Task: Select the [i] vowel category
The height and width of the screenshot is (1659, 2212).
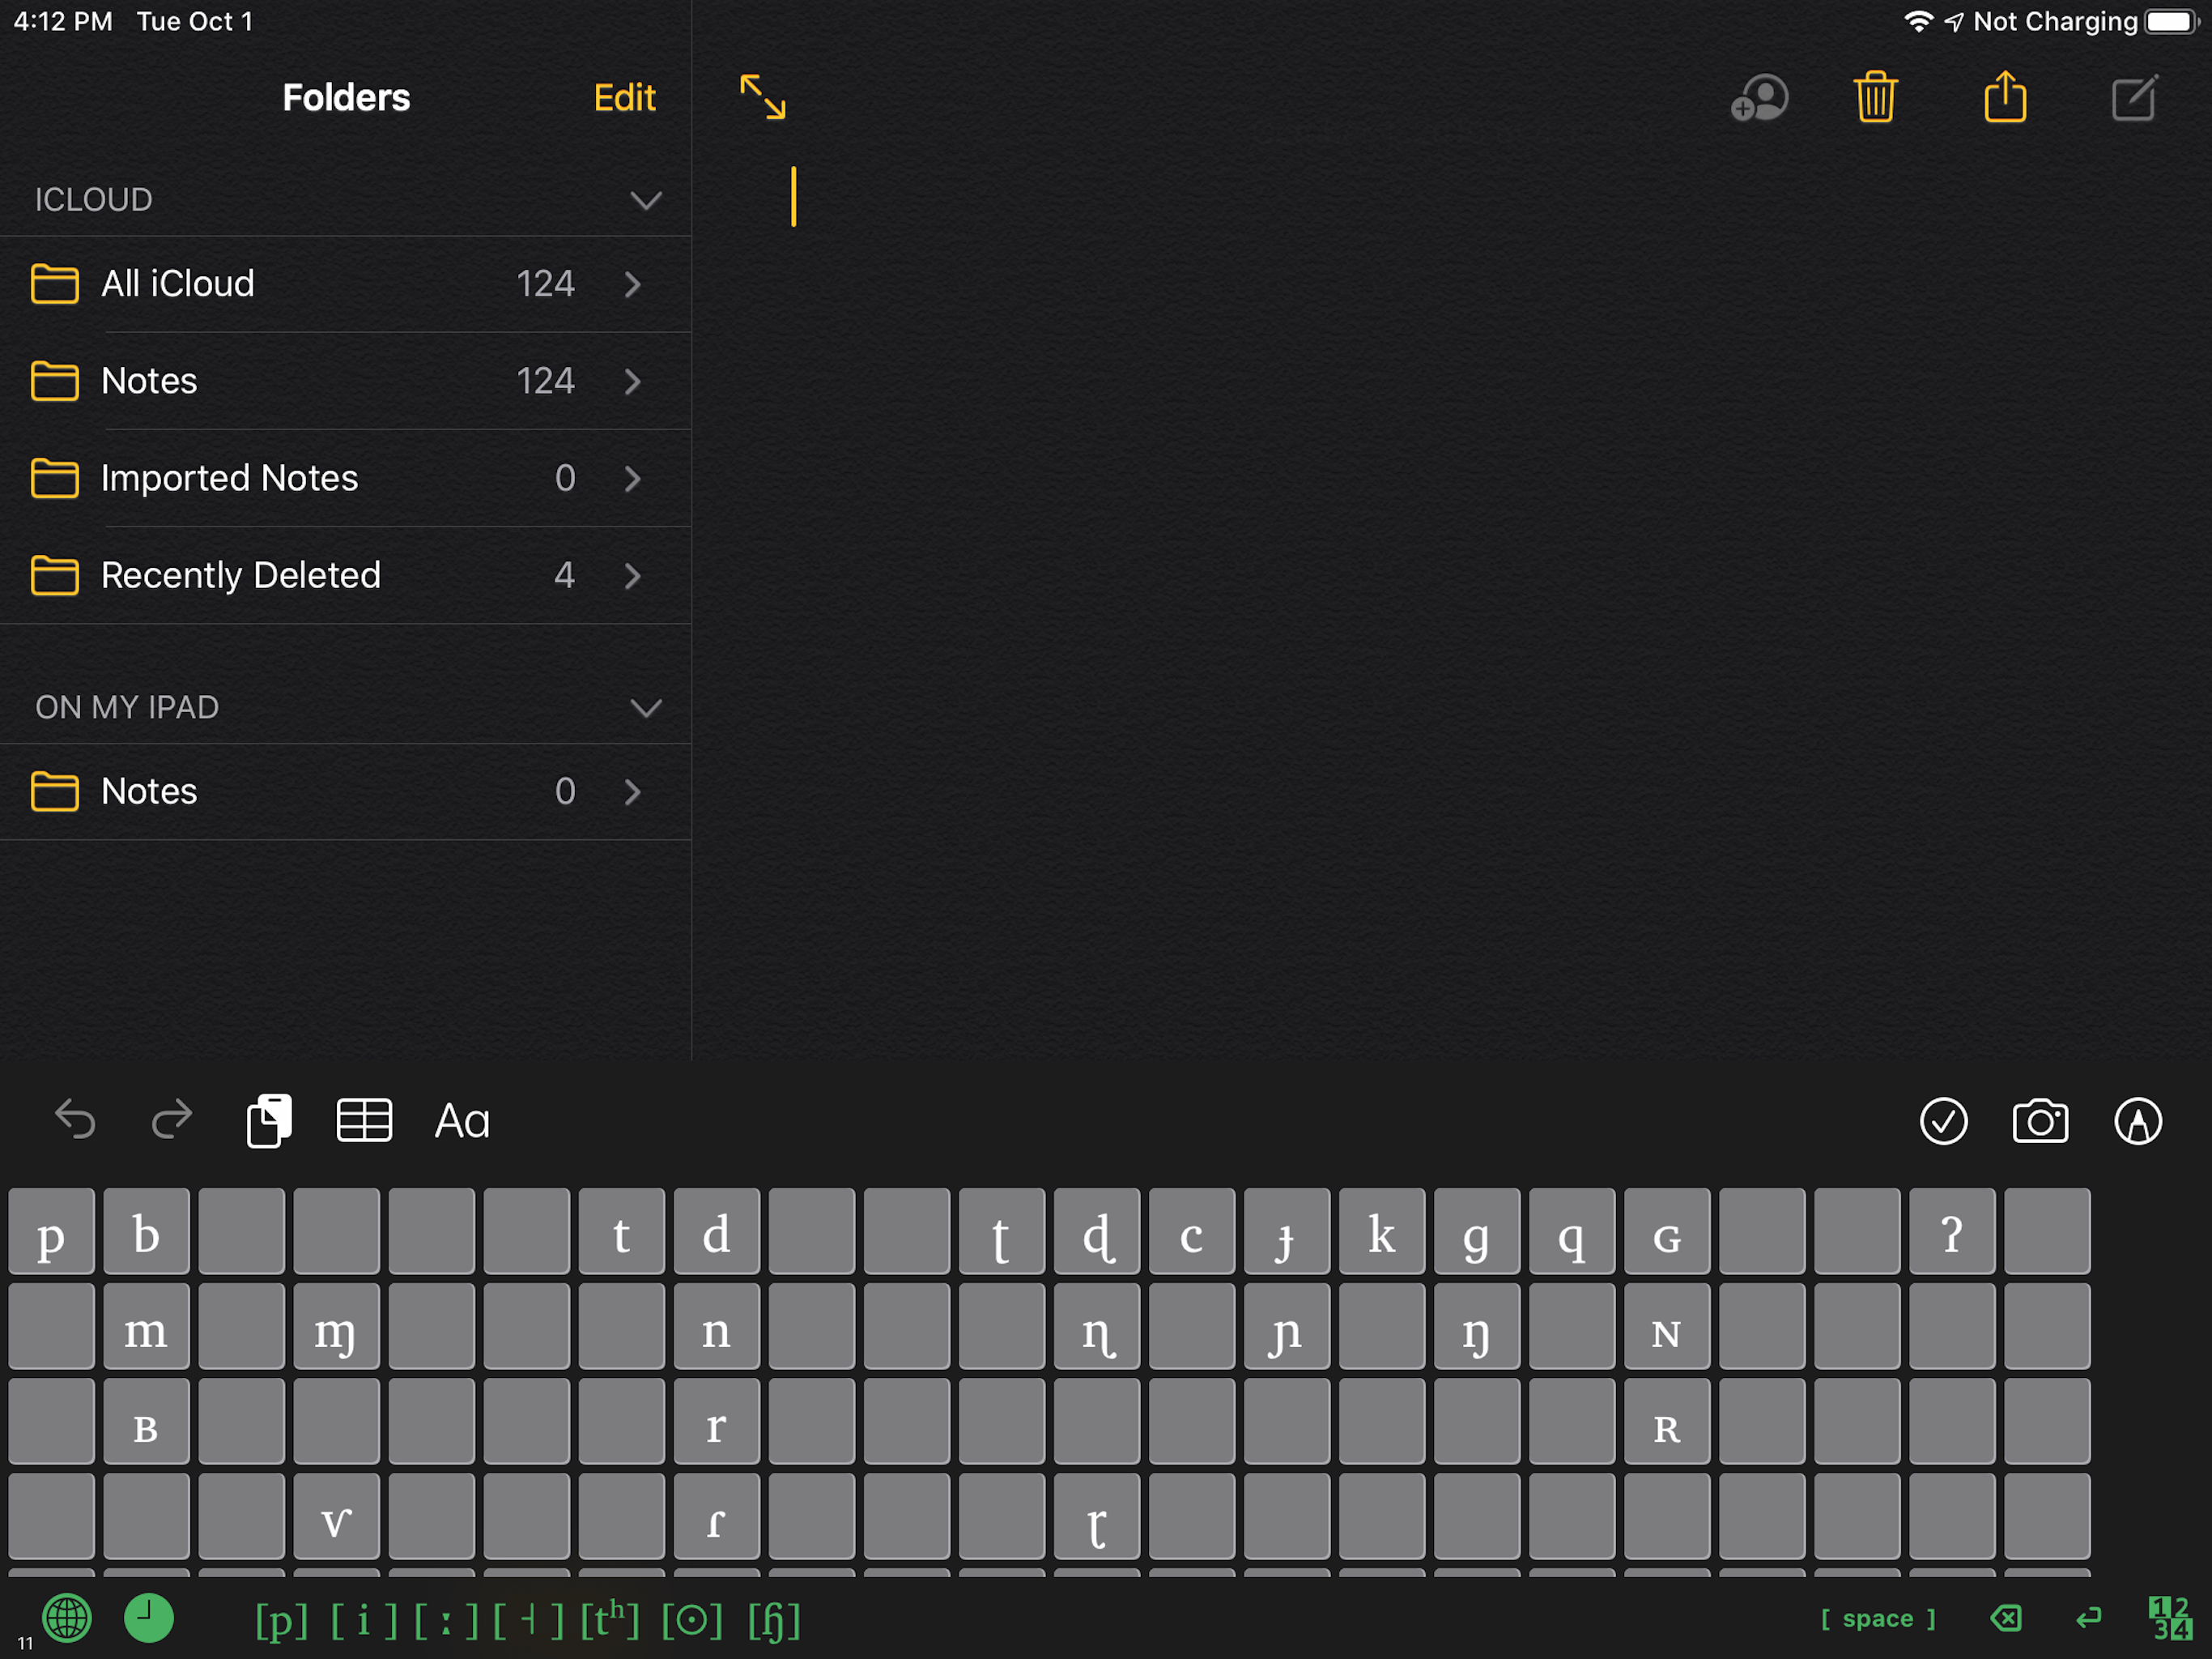Action: [364, 1620]
